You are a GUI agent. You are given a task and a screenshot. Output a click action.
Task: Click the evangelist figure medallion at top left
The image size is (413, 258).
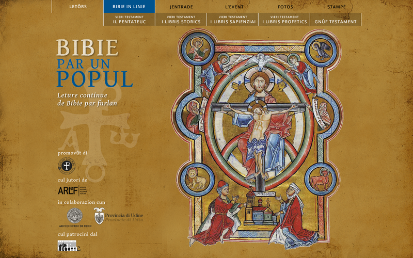point(198,49)
